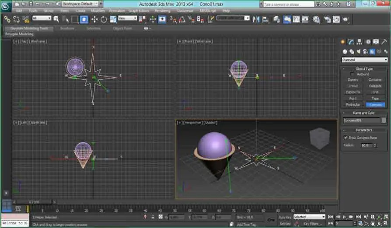Select the Link tool chain icon
391x228 pixels.
tap(7, 19)
